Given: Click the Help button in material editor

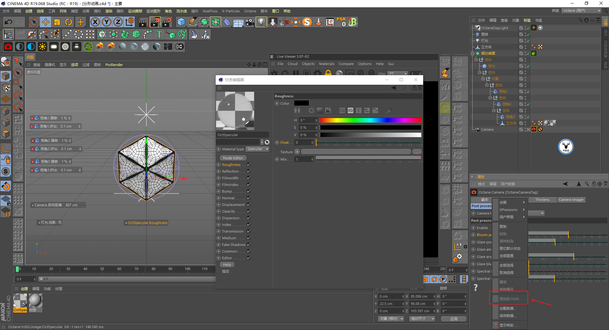Looking at the screenshot, I should click(227, 265).
